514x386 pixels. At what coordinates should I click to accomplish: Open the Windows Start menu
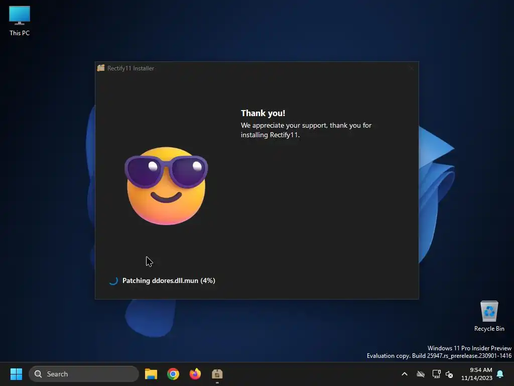(16, 374)
